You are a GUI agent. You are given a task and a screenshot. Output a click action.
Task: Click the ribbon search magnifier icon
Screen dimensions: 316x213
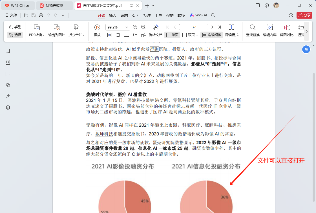[x=213, y=15]
